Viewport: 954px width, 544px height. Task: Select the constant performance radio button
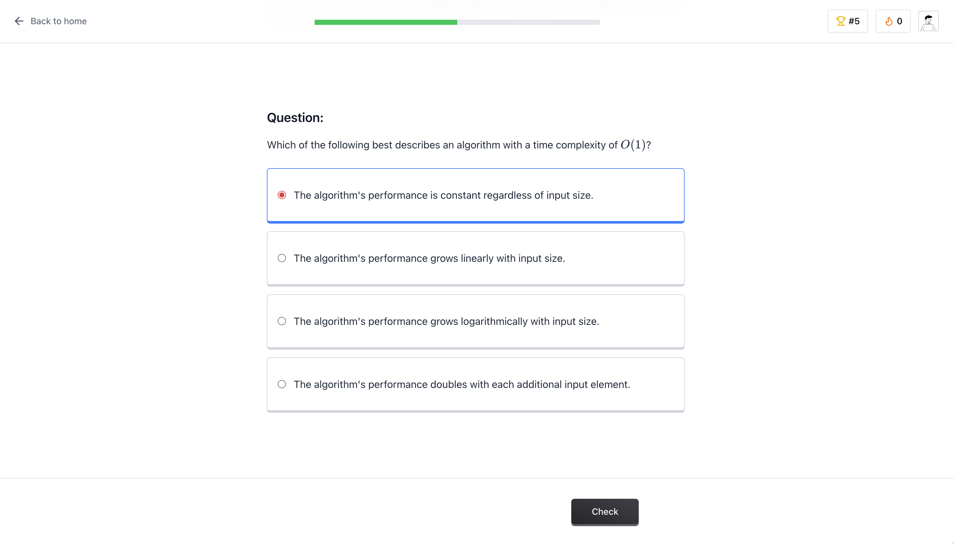[x=281, y=195]
